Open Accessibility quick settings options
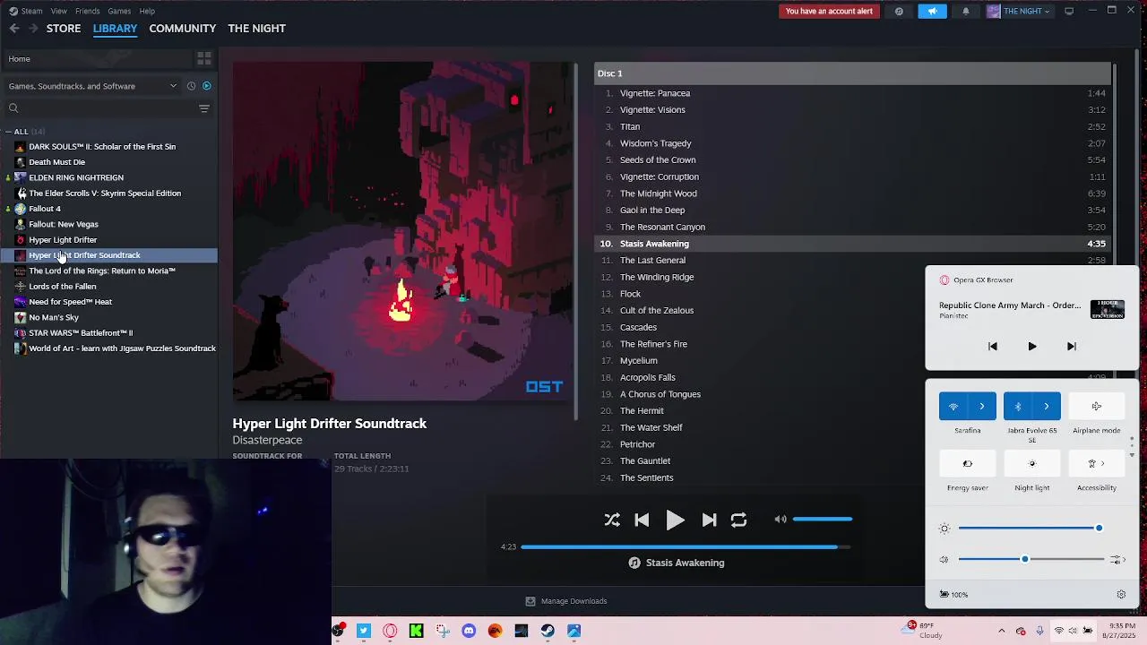 (1097, 464)
